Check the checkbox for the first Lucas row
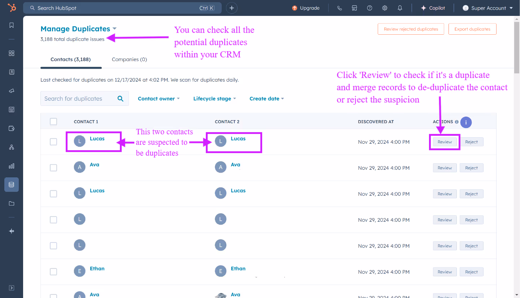520x298 pixels. tap(53, 142)
